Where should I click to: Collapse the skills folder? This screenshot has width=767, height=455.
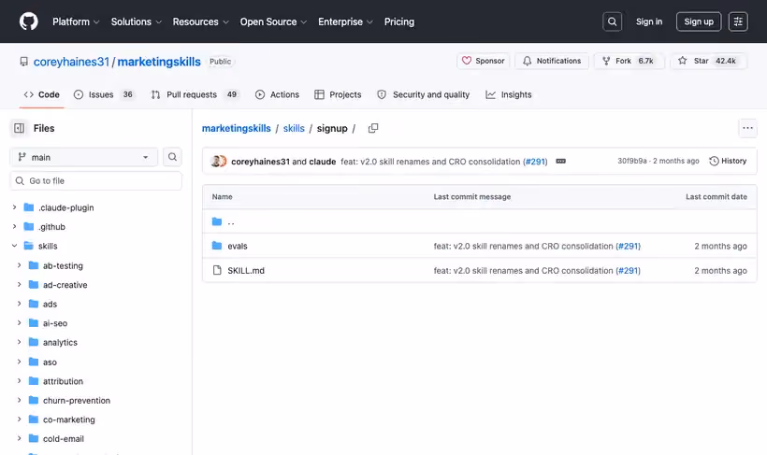click(x=14, y=246)
